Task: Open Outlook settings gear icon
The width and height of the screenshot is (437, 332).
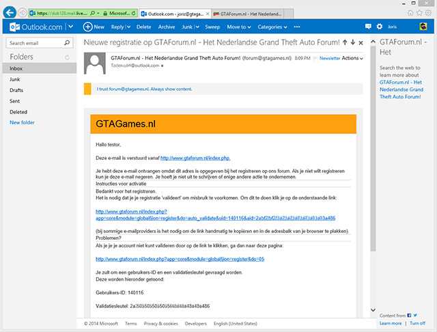Action: coord(380,27)
